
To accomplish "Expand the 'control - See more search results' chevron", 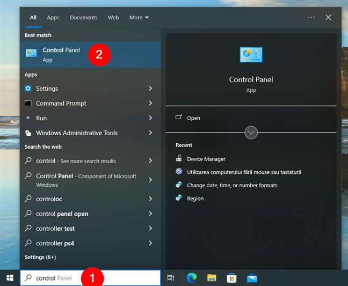I will pos(150,160).
